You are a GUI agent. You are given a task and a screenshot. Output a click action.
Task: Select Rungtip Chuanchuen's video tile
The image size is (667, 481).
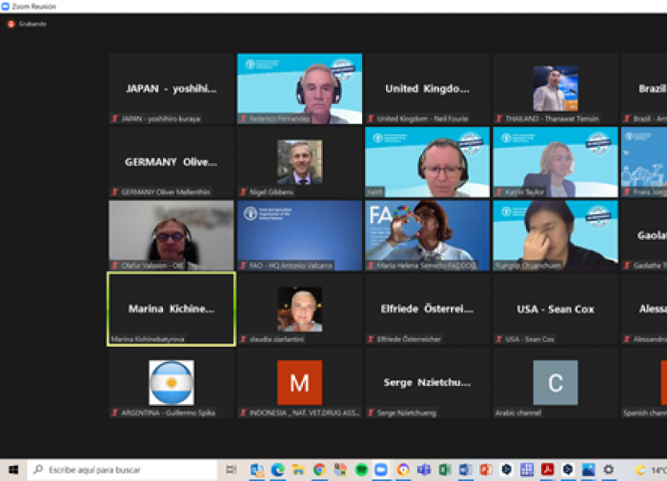click(556, 235)
